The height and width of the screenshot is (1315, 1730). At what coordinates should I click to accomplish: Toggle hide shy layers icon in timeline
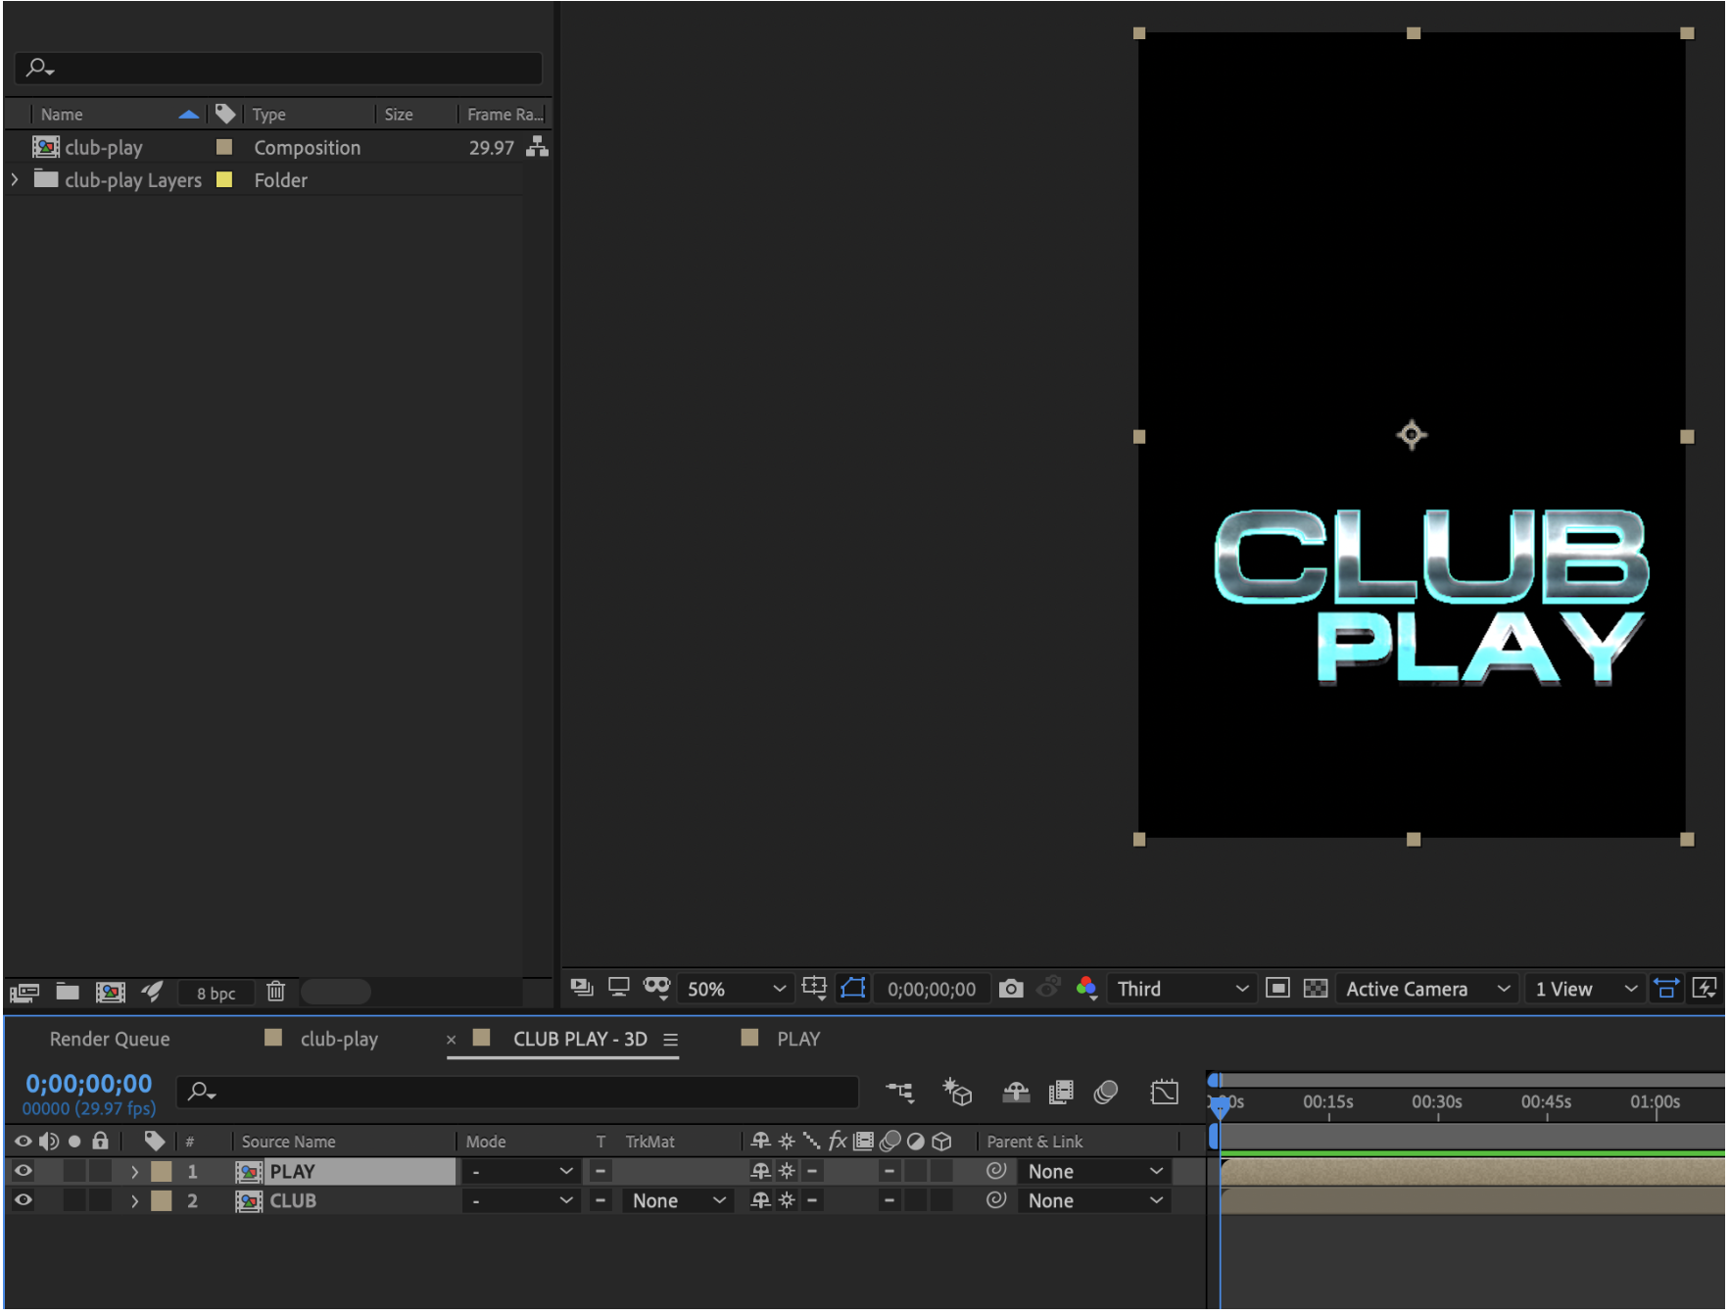click(x=1016, y=1092)
